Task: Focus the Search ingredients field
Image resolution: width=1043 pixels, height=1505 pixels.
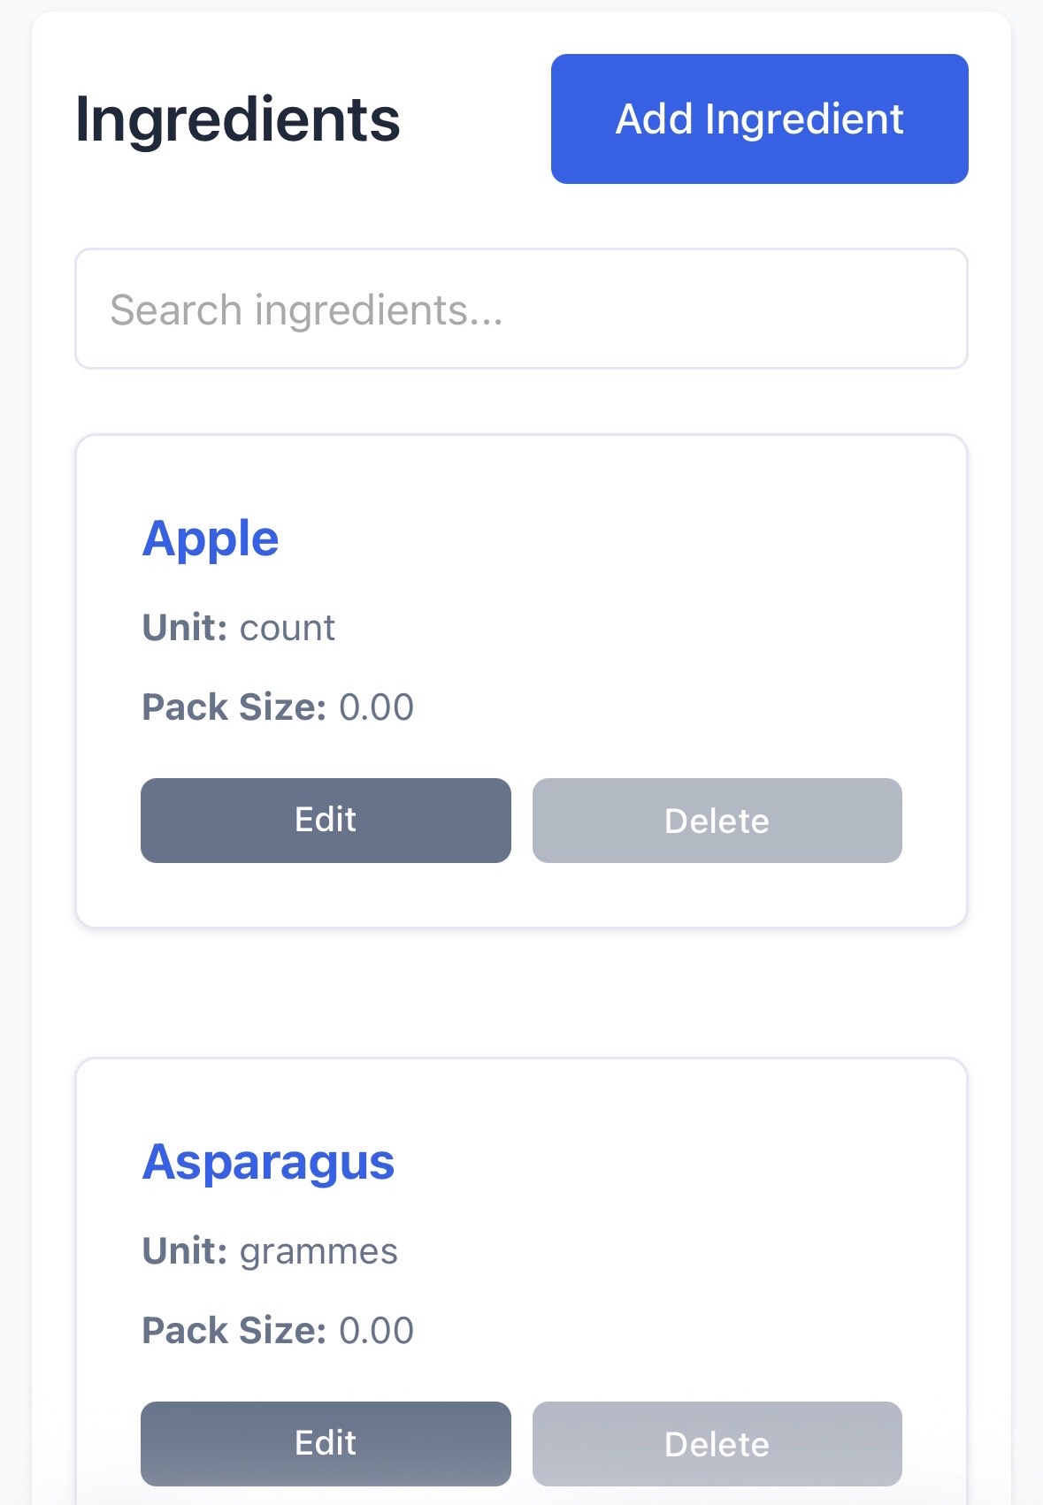Action: pos(521,309)
